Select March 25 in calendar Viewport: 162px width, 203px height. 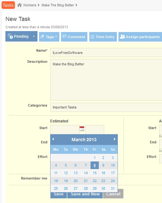[x=56, y=188]
